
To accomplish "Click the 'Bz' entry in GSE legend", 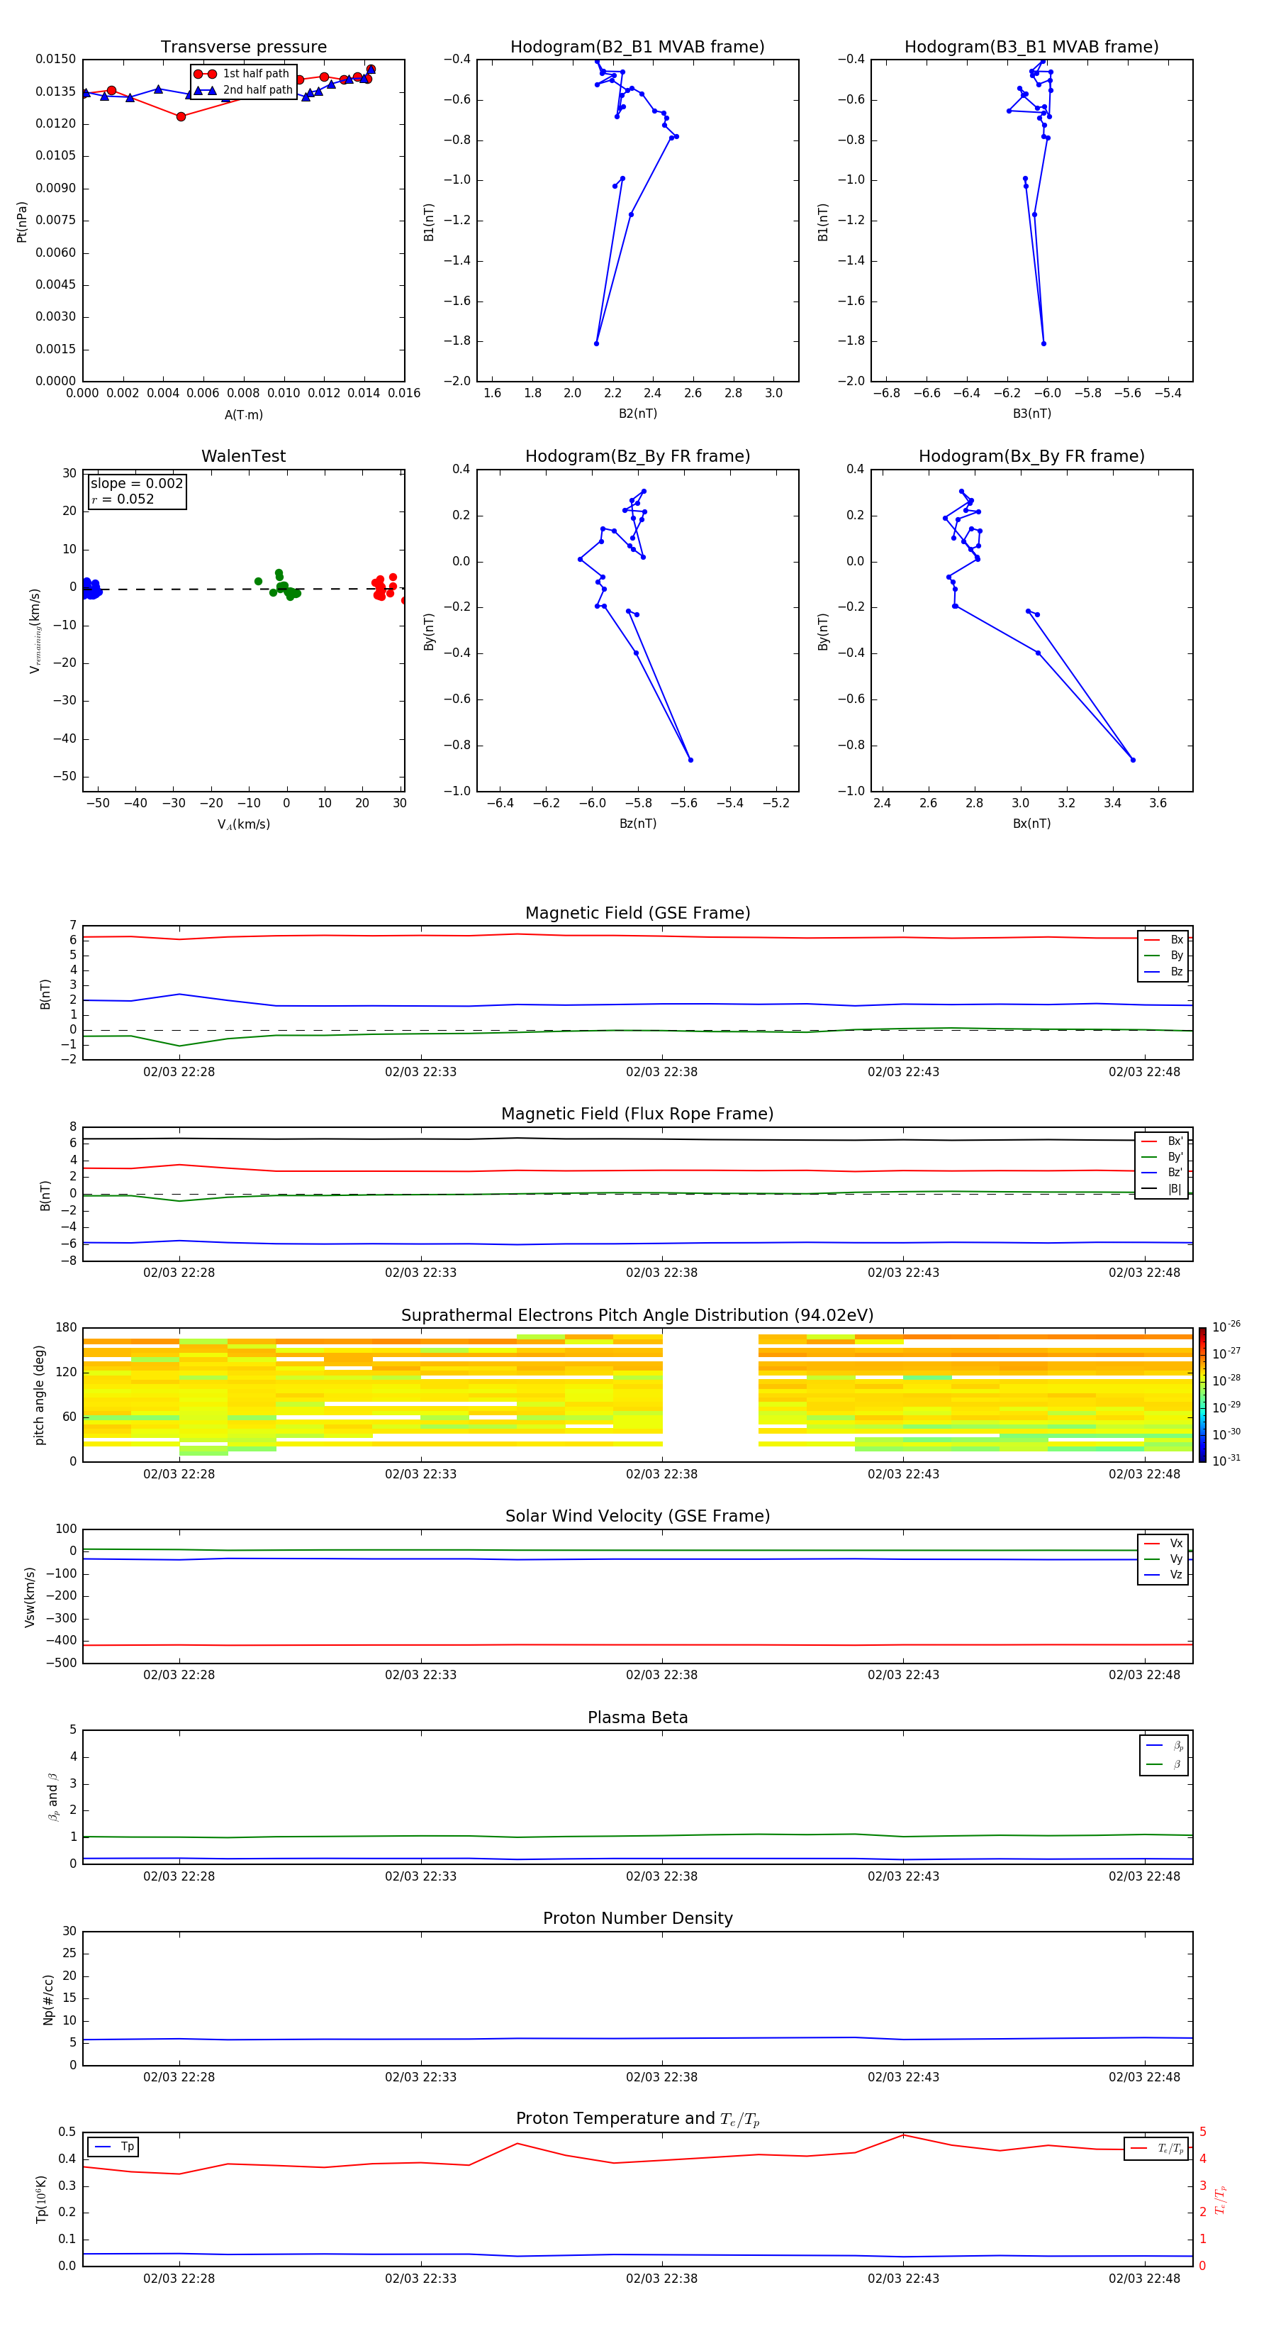I will pyautogui.click(x=1164, y=971).
